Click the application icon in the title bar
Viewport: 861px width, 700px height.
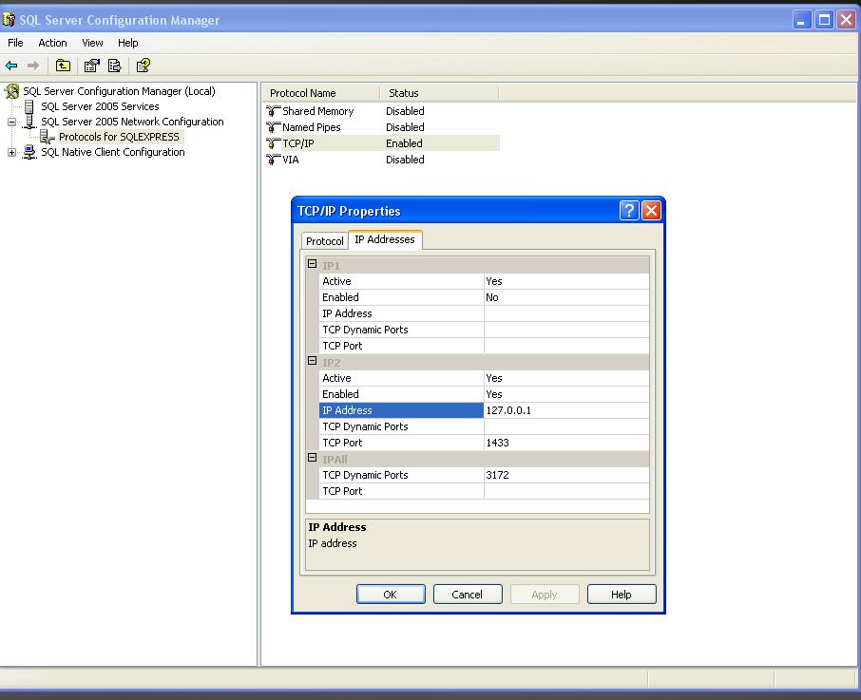click(9, 20)
